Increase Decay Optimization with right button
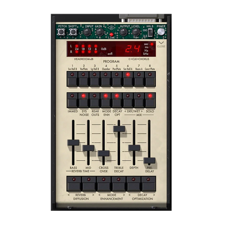The image size is (226, 226). [148, 184]
